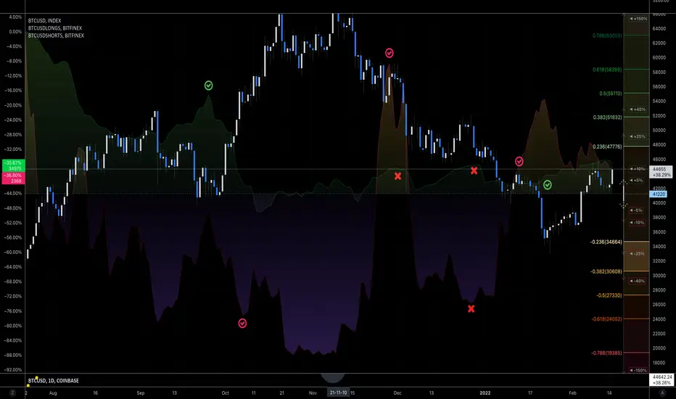This screenshot has width=676, height=399.
Task: Click the red X marker below December 1
Action: click(398, 176)
